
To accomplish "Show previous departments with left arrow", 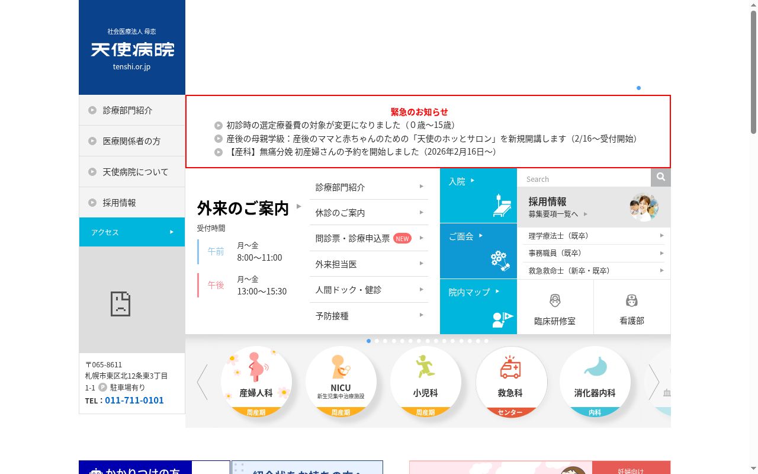I will 203,382.
